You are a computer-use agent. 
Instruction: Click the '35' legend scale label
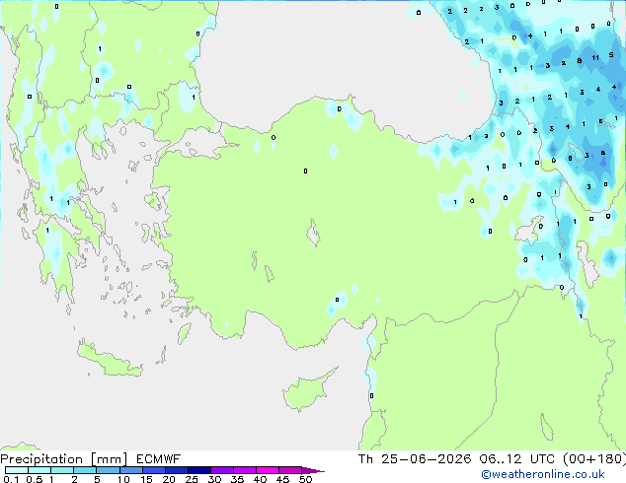pyautogui.click(x=237, y=479)
